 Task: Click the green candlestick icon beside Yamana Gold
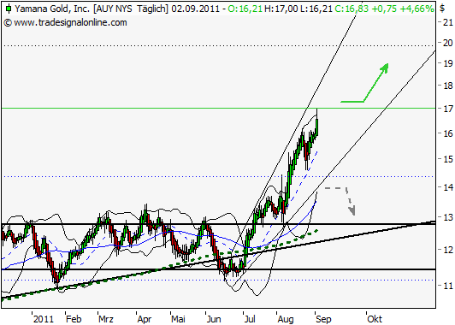pyautogui.click(x=9, y=9)
